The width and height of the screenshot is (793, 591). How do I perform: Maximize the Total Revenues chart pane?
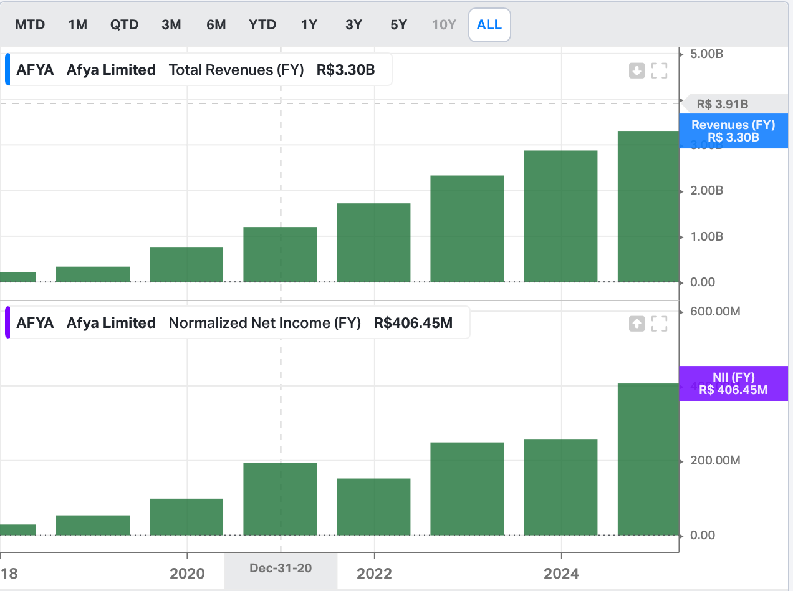point(660,70)
